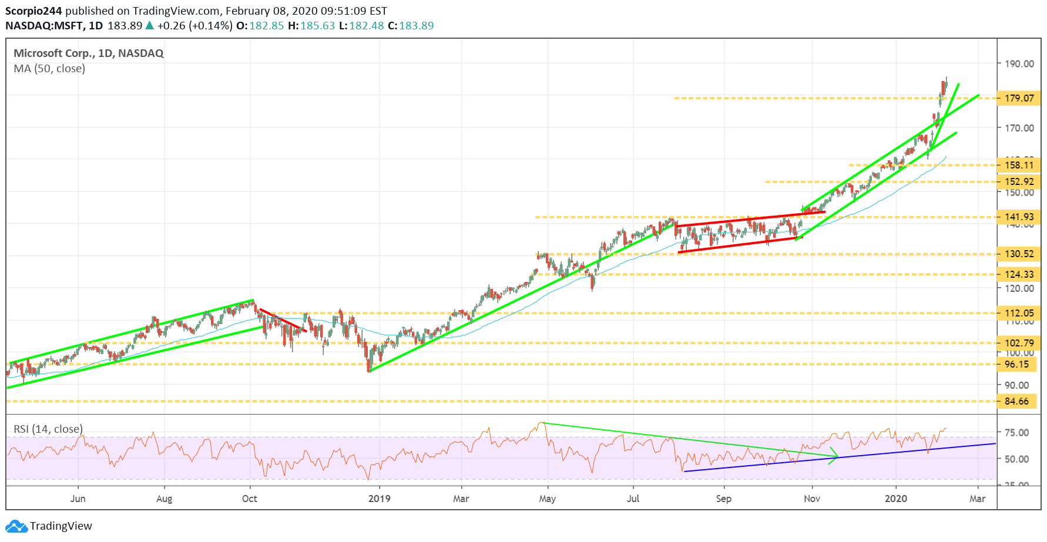Image resolution: width=1047 pixels, height=542 pixels.
Task: Click the 152.92 price level label
Action: click(x=1019, y=181)
